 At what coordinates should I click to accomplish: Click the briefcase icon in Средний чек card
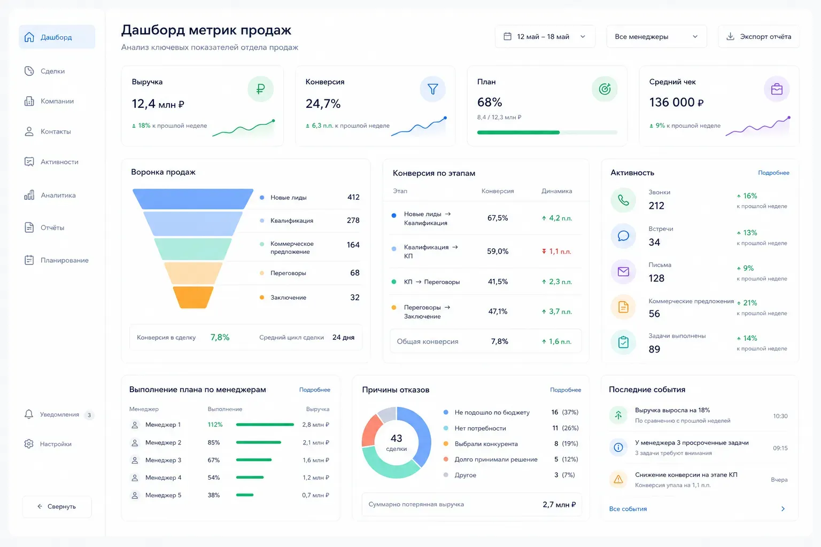coord(777,89)
